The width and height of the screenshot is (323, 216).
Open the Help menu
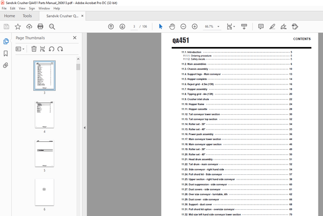(x=57, y=8)
